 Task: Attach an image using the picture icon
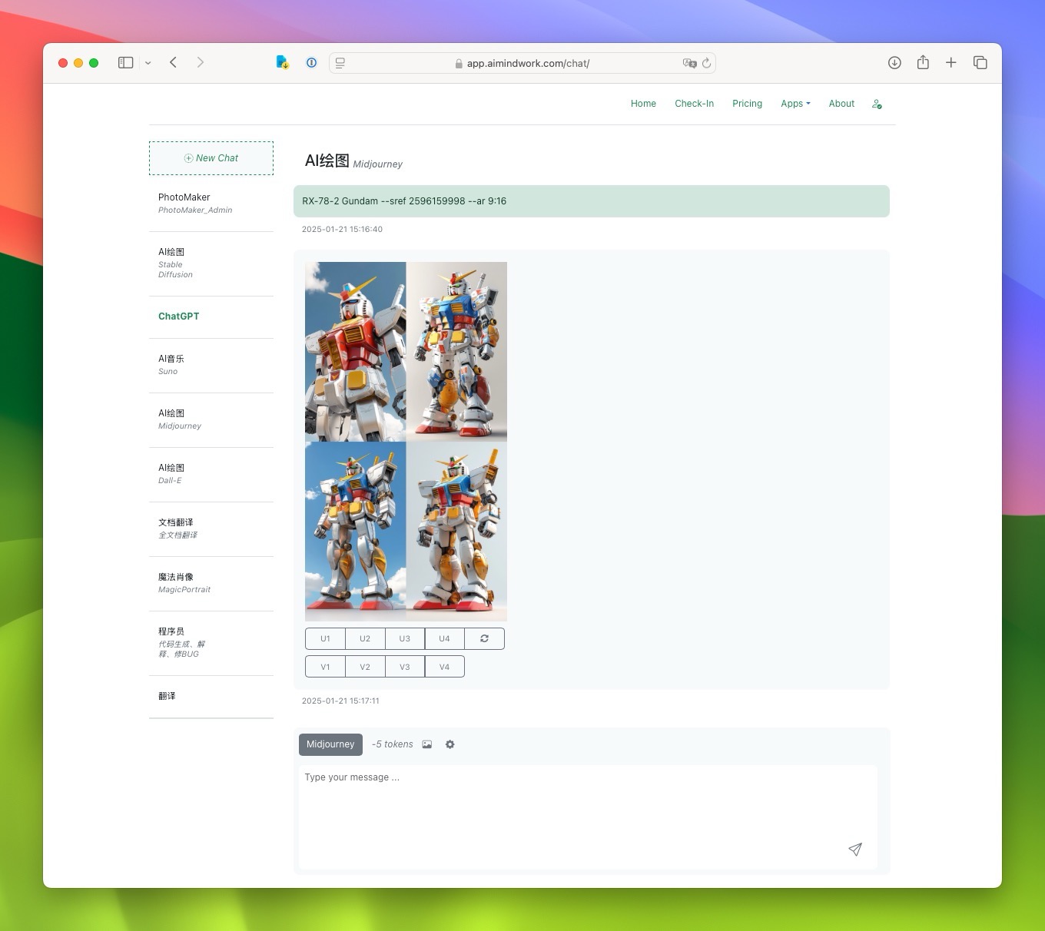click(x=427, y=744)
